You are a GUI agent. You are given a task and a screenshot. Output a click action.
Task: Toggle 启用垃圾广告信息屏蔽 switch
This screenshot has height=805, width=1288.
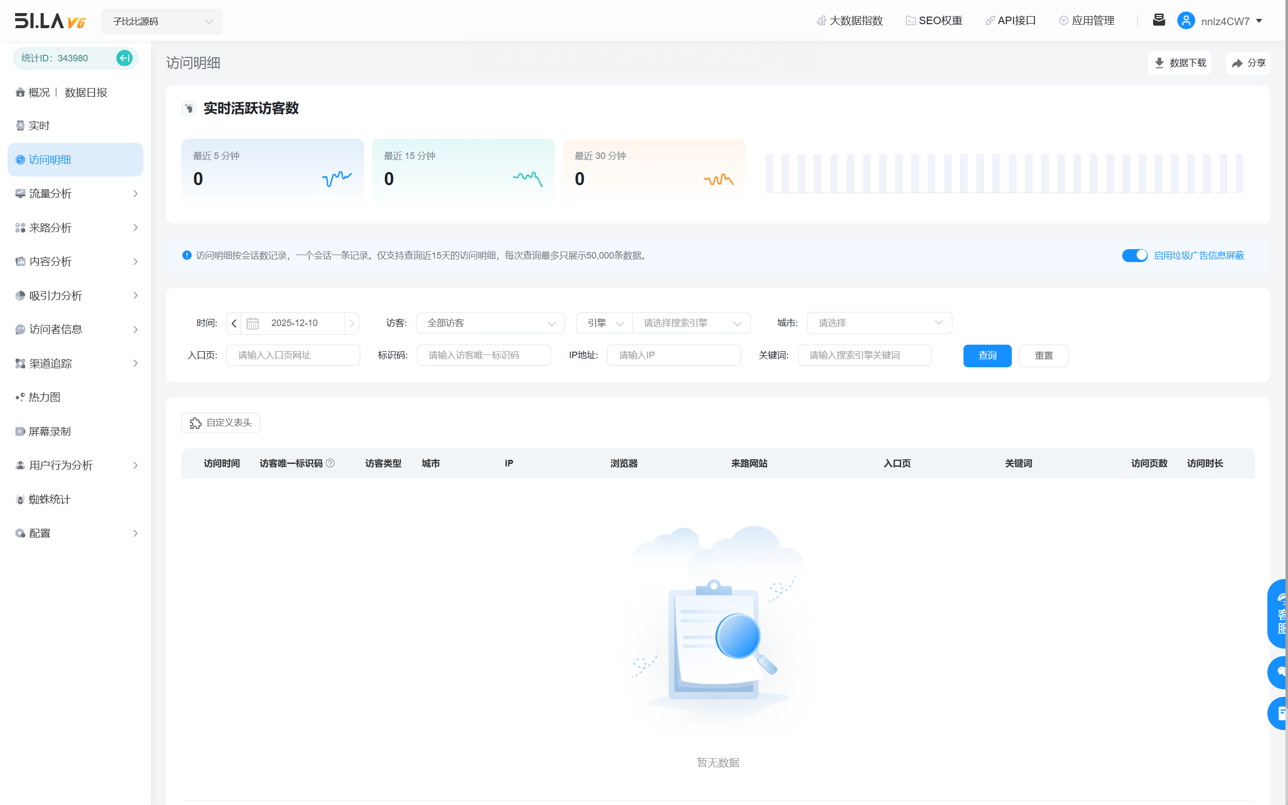(1134, 256)
